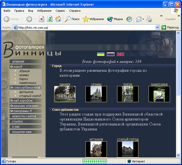Click the ЗДАНИЯ category heading link
This screenshot has width=182, height=165.
coord(65,84)
